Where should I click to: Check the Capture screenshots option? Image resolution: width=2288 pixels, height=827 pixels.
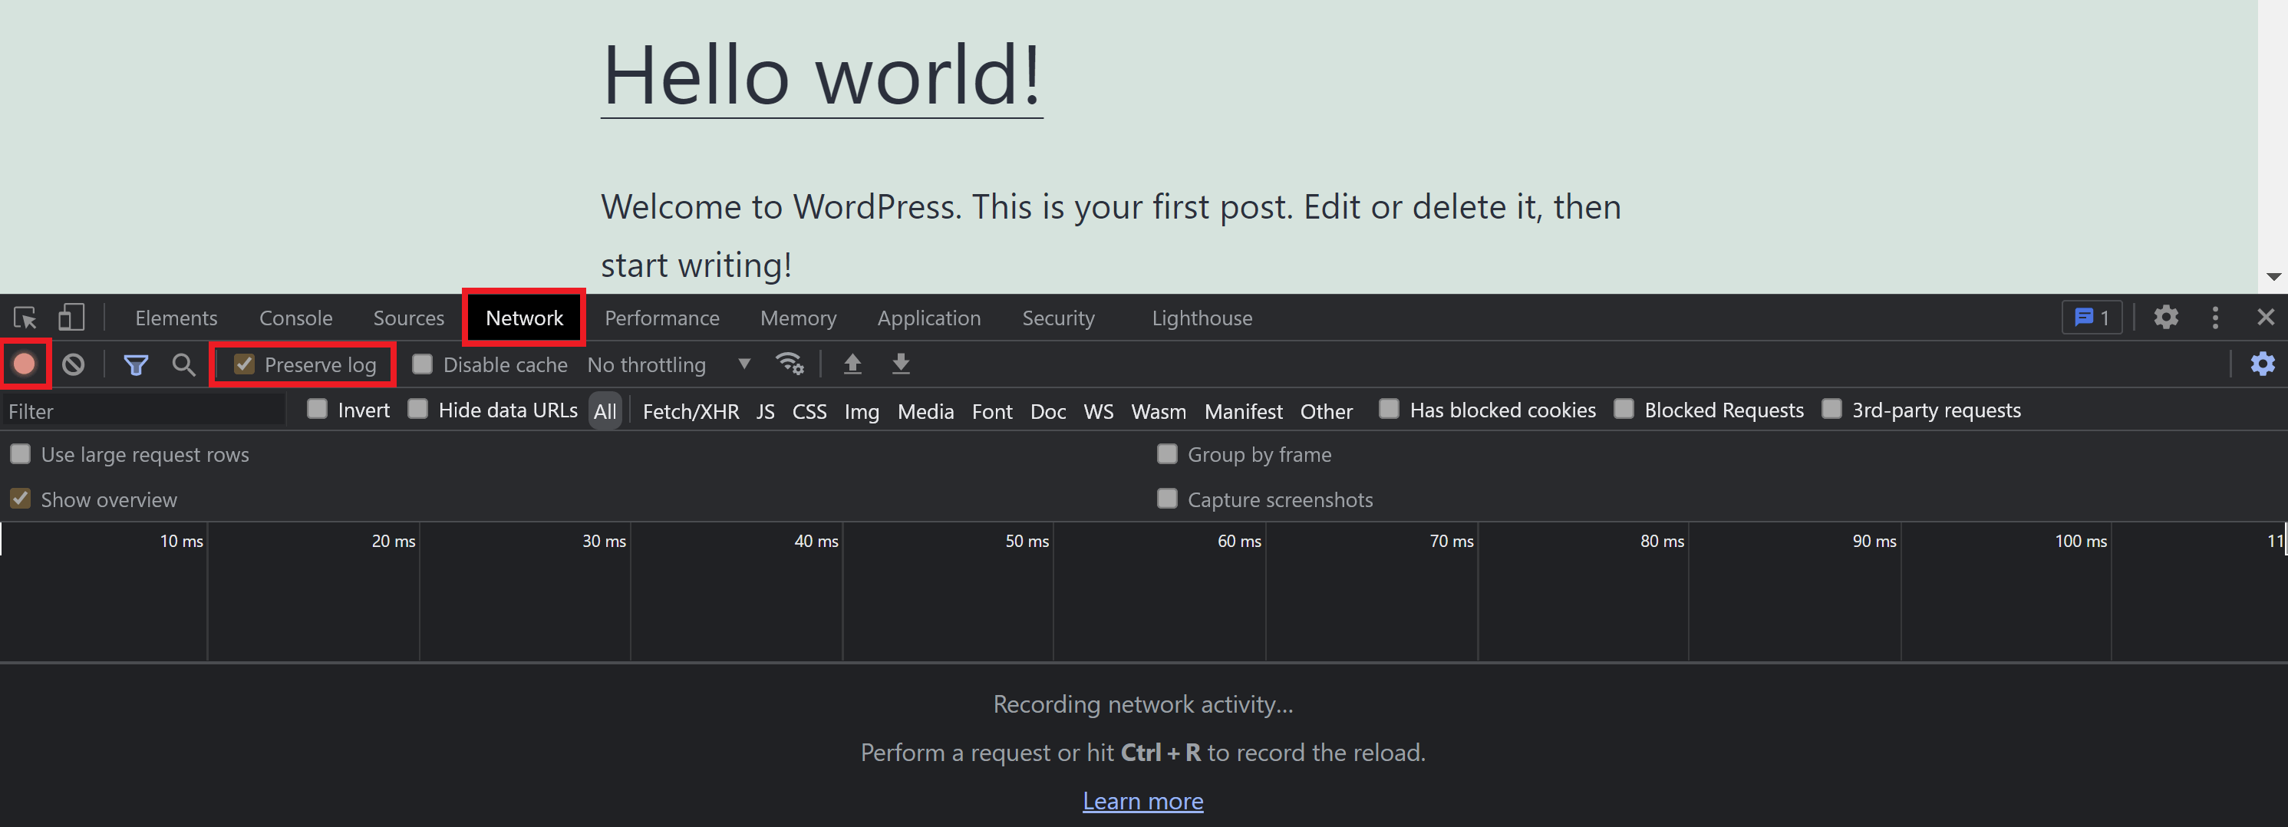[1167, 499]
